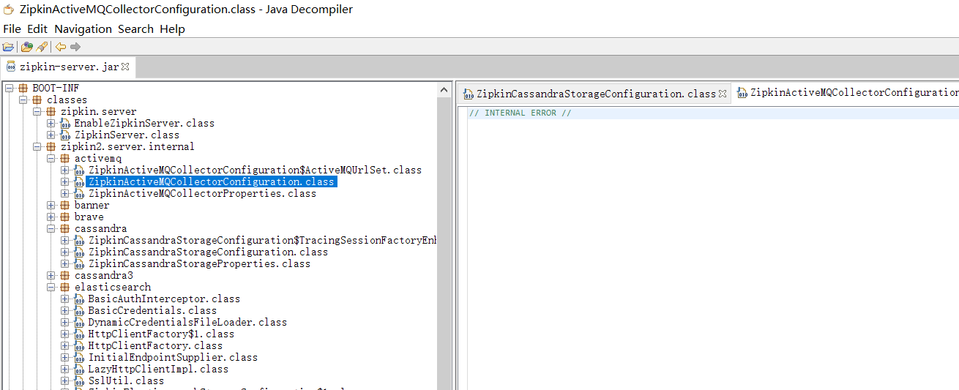Expand the banner package node

coord(51,205)
